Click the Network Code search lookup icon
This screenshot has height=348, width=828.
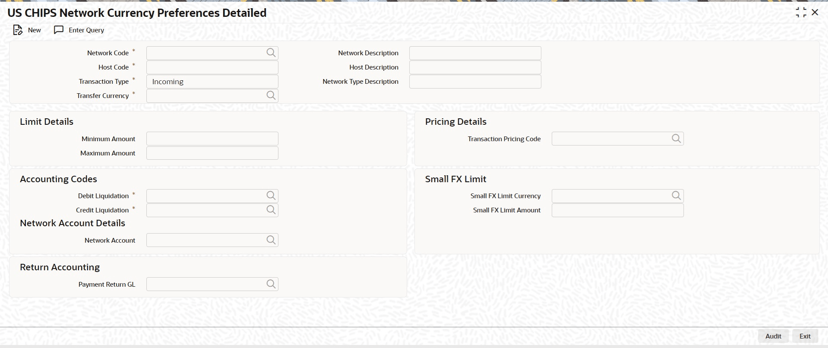click(271, 53)
